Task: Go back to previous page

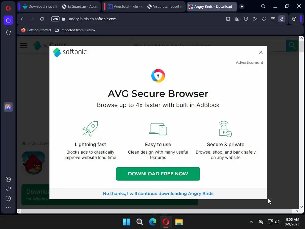Action: click(x=22, y=19)
